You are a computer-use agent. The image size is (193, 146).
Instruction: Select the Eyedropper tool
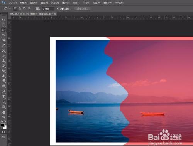[x=4, y=45]
